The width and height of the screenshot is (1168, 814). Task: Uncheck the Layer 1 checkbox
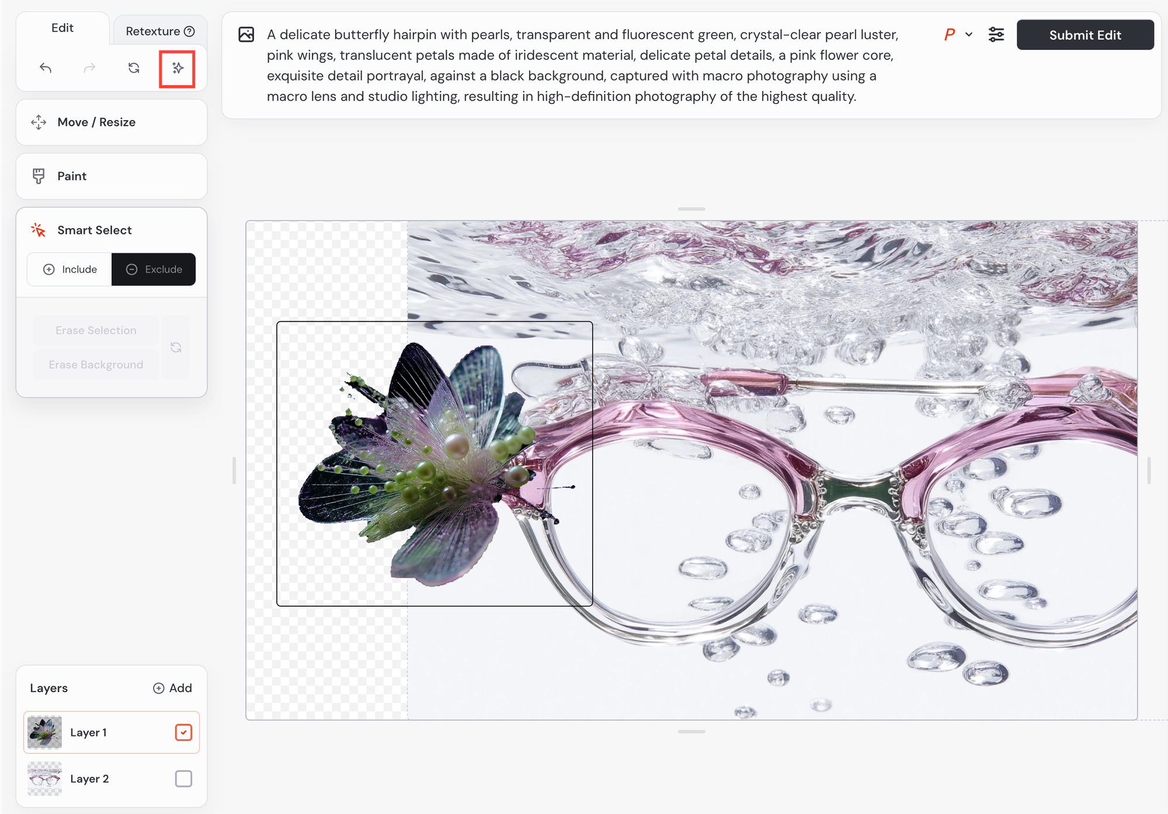coord(183,732)
